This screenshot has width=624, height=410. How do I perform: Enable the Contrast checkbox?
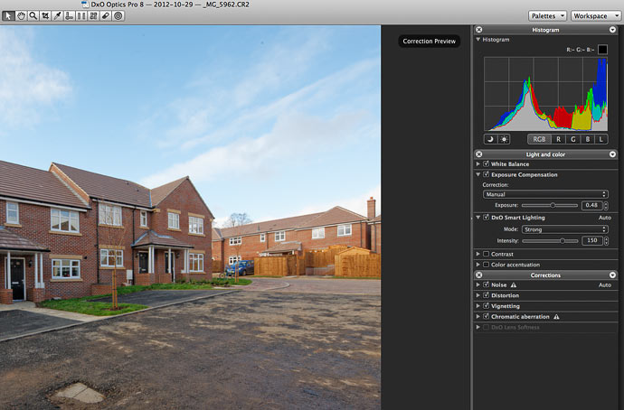coord(486,254)
